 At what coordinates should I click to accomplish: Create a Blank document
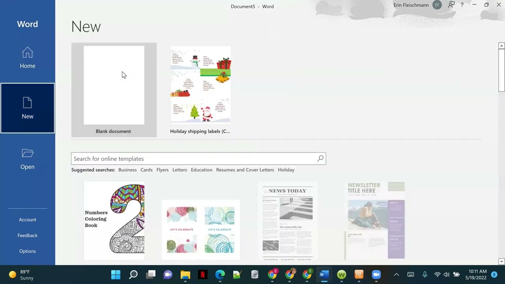coord(114,90)
